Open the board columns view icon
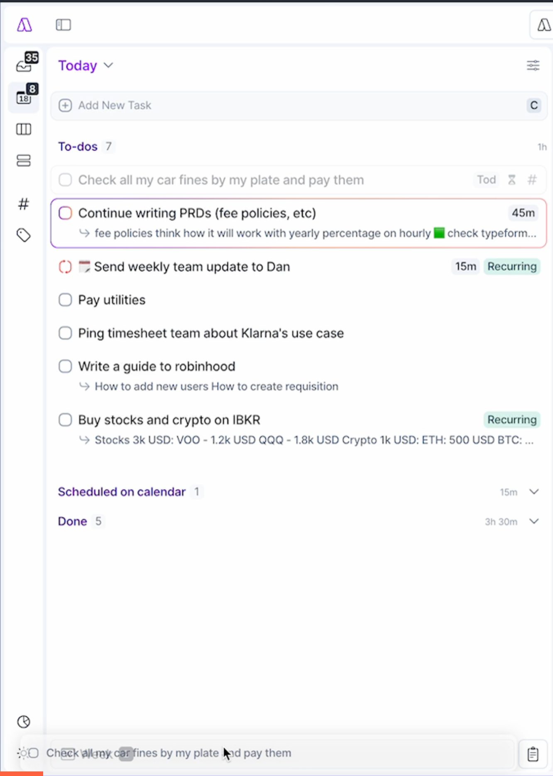This screenshot has height=776, width=553. click(x=24, y=129)
